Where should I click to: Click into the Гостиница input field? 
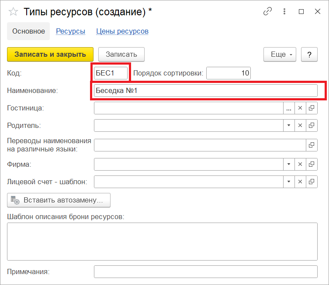pos(189,108)
